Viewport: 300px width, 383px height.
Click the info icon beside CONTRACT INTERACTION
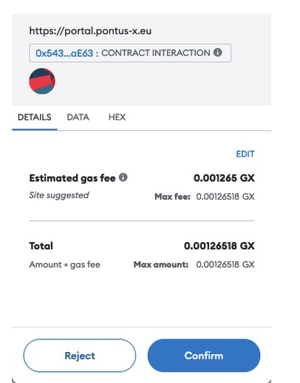click(217, 52)
